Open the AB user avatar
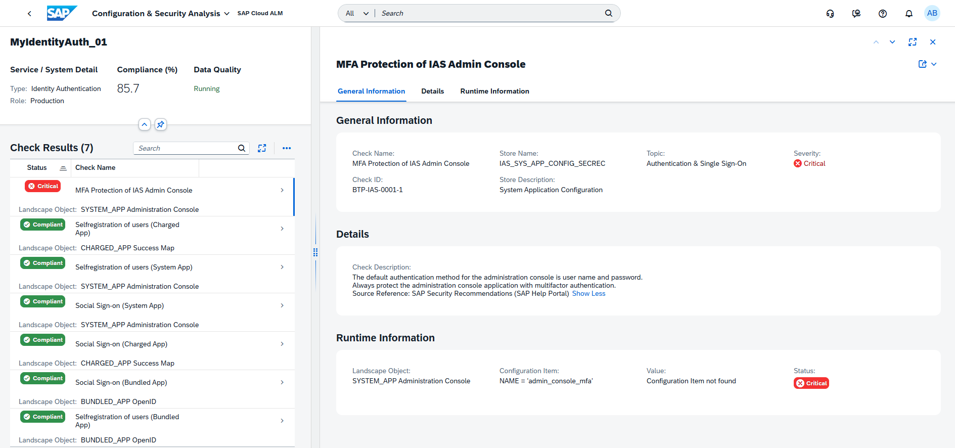Image resolution: width=955 pixels, height=448 pixels. pyautogui.click(x=932, y=14)
